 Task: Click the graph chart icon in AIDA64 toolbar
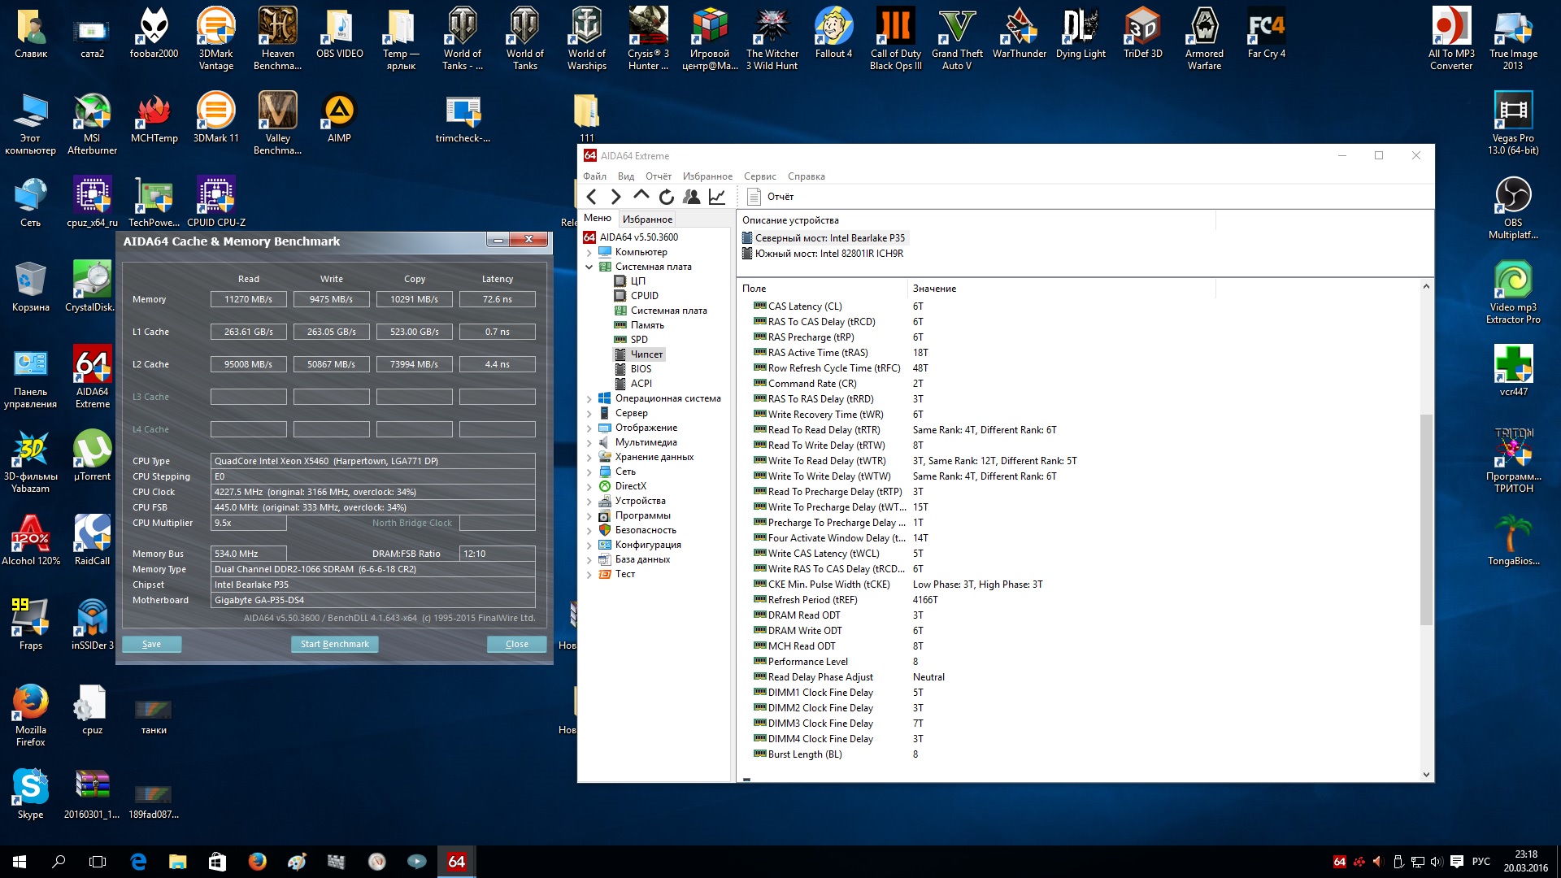coord(717,197)
